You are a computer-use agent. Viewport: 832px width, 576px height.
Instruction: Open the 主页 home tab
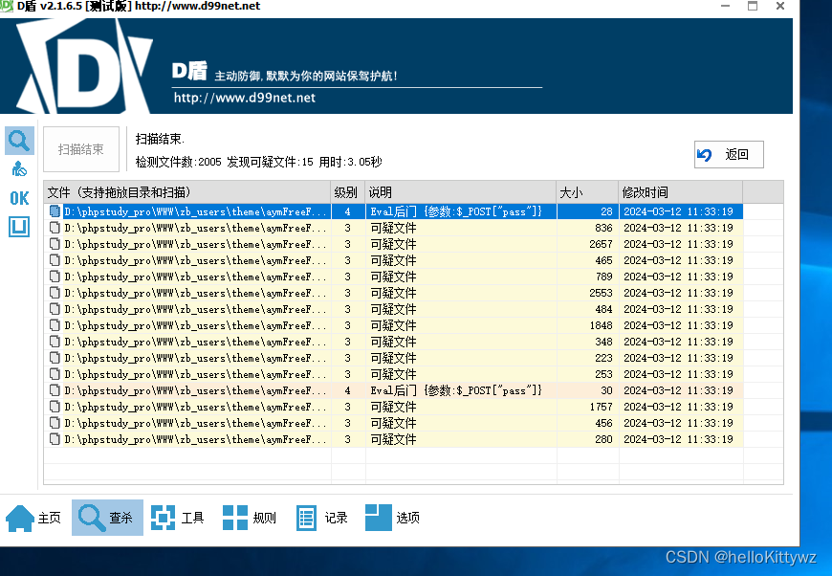33,518
